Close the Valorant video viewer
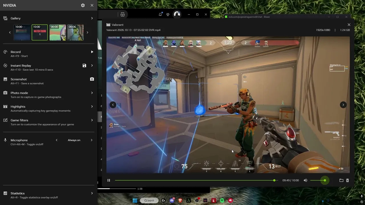365x205 pixels. [349, 25]
